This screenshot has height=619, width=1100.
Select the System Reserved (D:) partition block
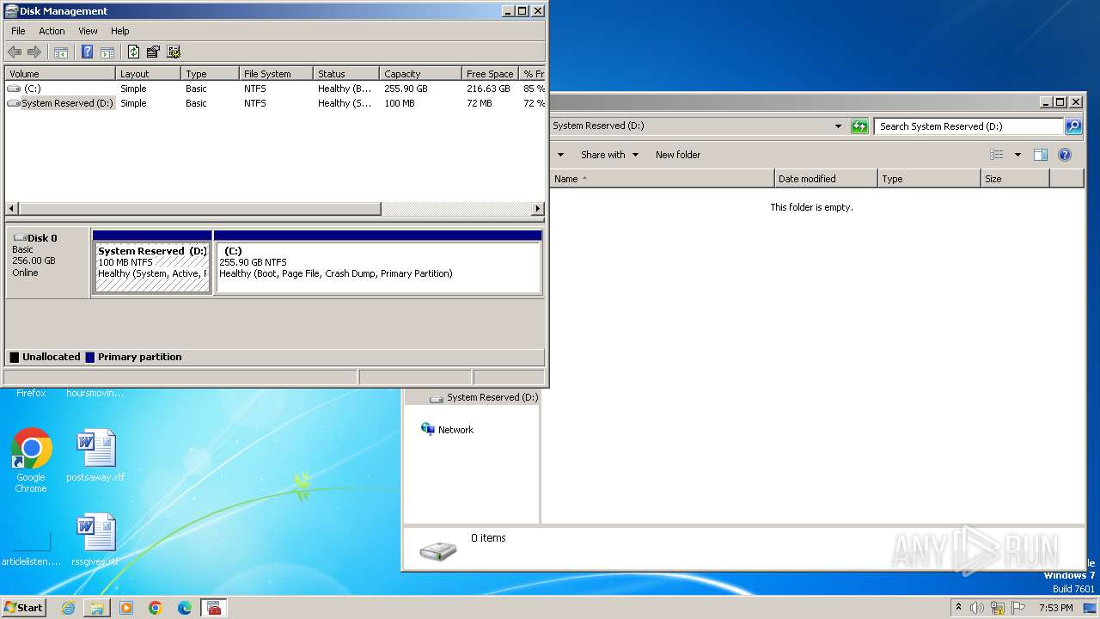(152, 261)
